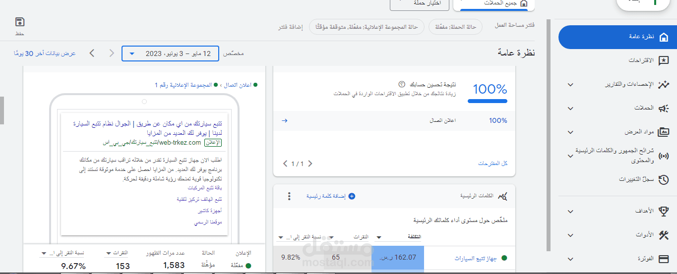Open keyword جهاز تتبع السيارات link
This screenshot has height=274, width=677.
[x=477, y=258]
